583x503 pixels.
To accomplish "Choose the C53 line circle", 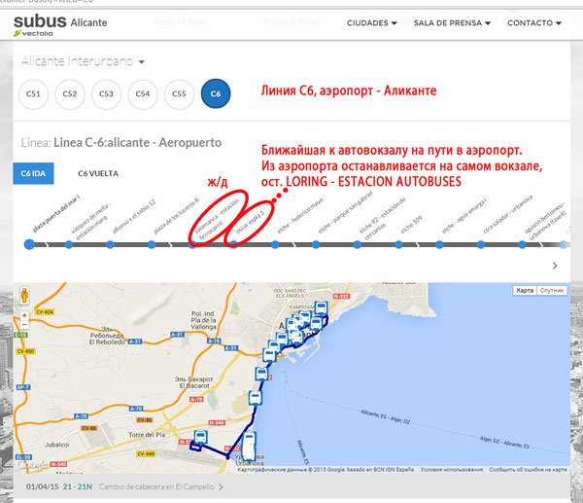I will click(x=106, y=93).
